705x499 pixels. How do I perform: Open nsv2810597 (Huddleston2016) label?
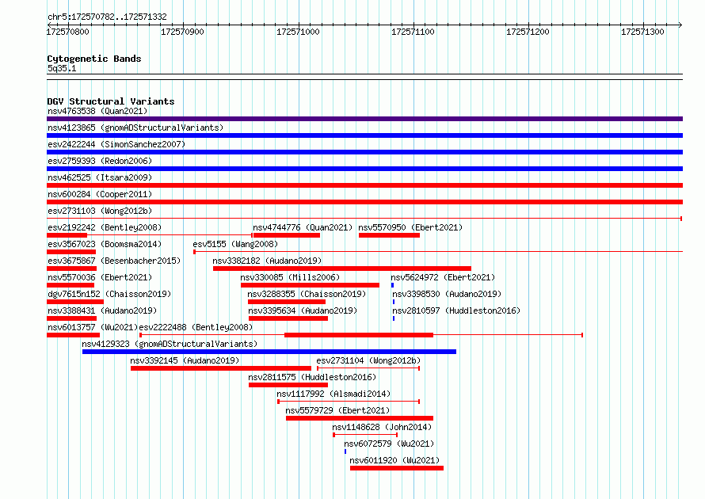456,310
